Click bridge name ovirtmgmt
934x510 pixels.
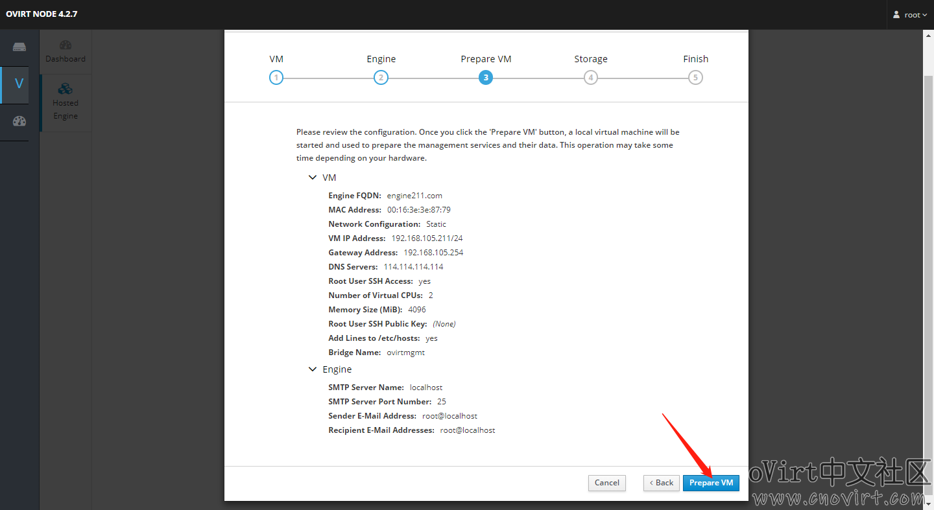point(405,353)
